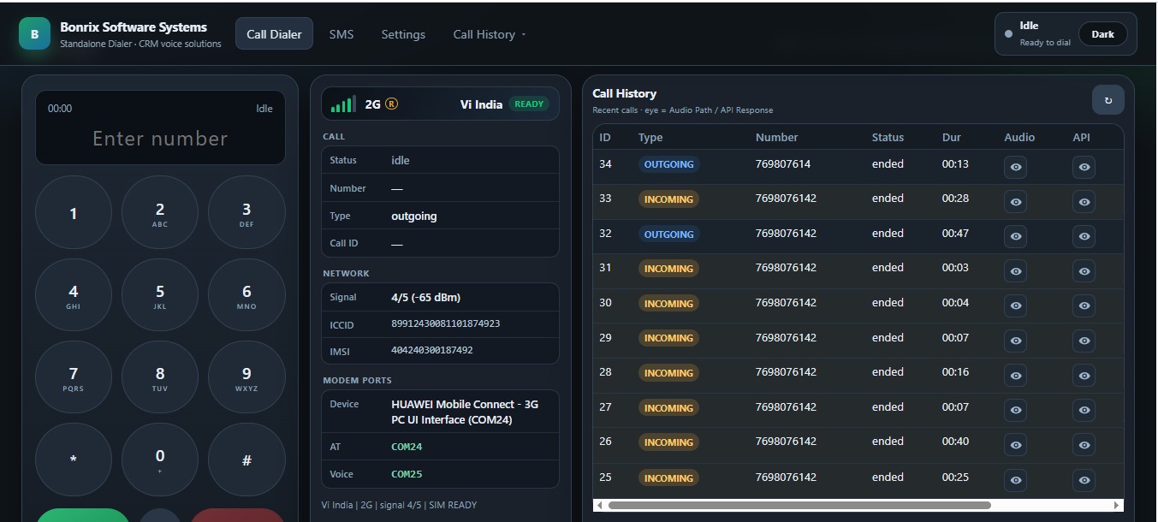Click number 769807614 in call history
Viewport: 1158px width, 522px height.
coord(783,163)
